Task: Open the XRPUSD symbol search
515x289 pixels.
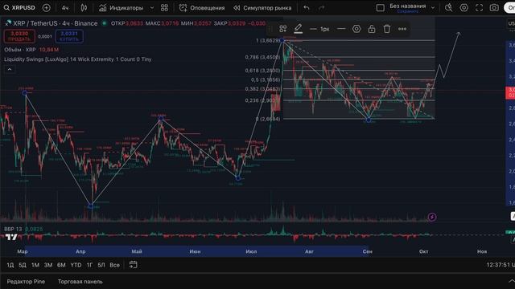Action: pyautogui.click(x=19, y=7)
